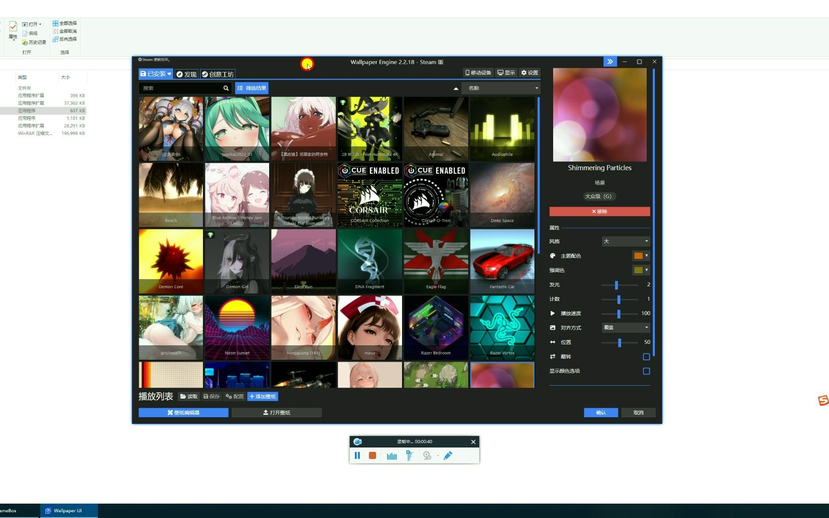
Task: Sort by the 类型 column header in Explorer
Action: [x=23, y=77]
